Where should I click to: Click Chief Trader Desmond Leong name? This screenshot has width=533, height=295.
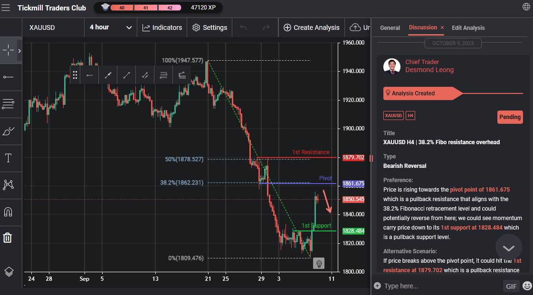coord(429,66)
